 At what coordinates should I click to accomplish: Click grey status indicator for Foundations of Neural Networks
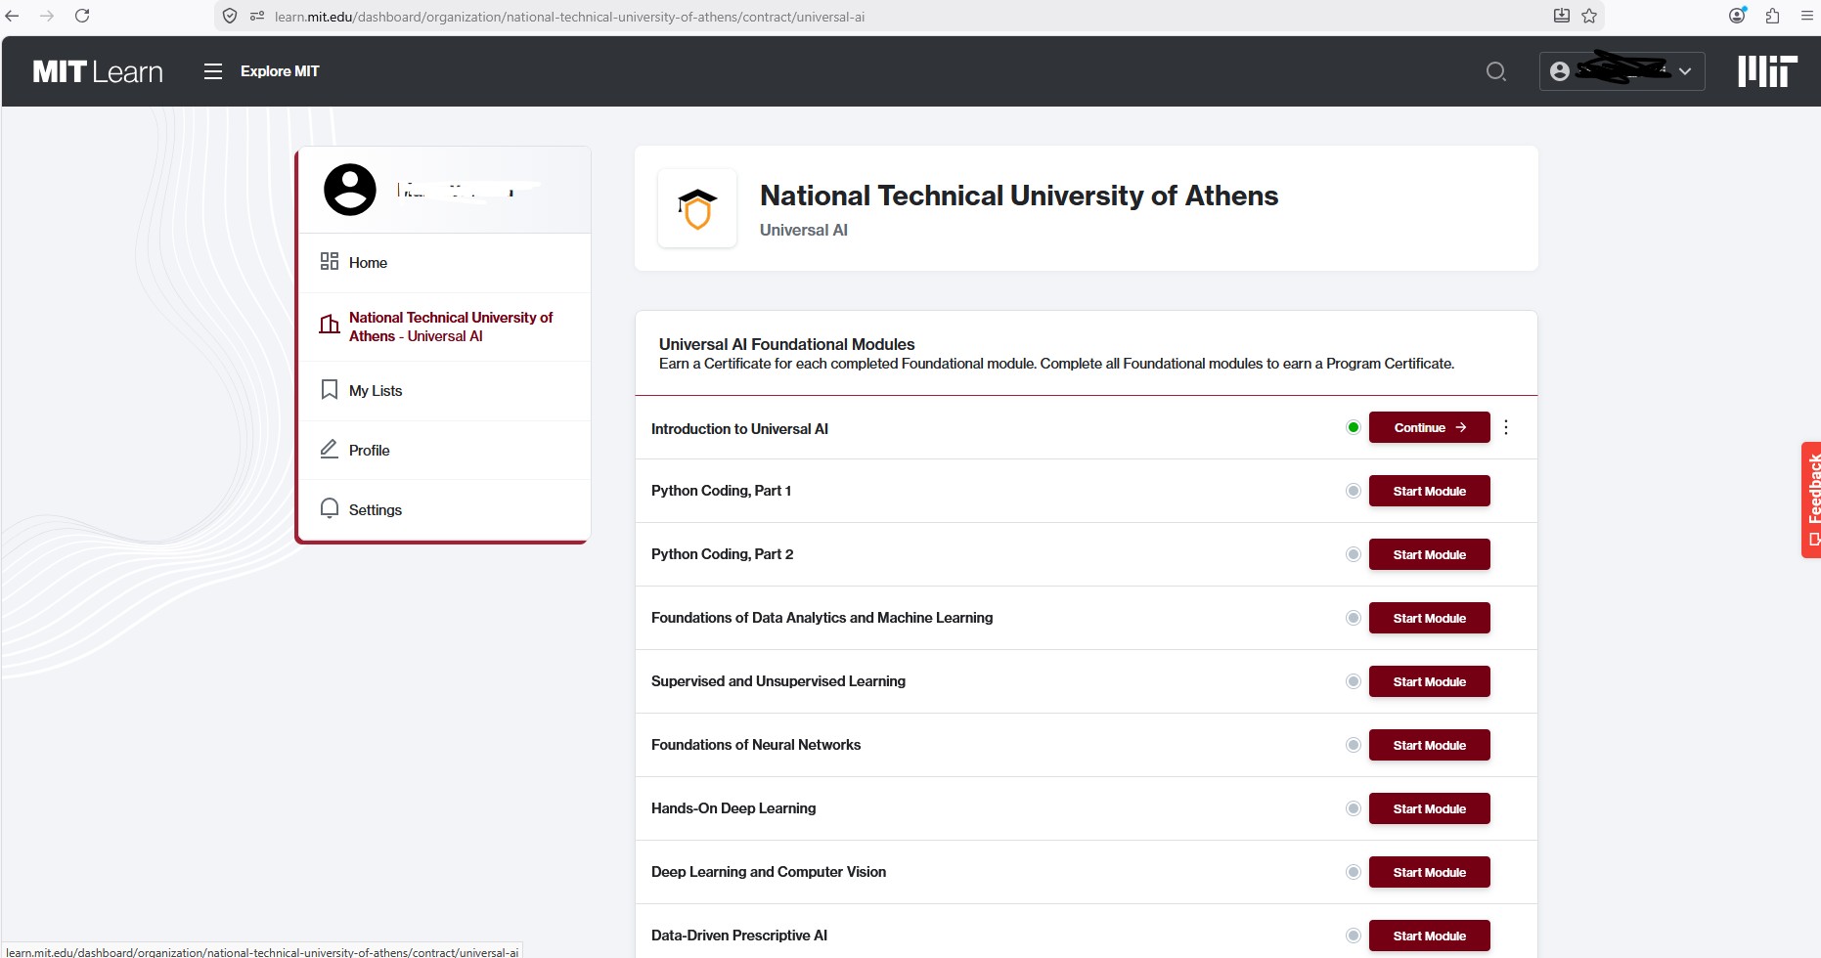(1354, 745)
